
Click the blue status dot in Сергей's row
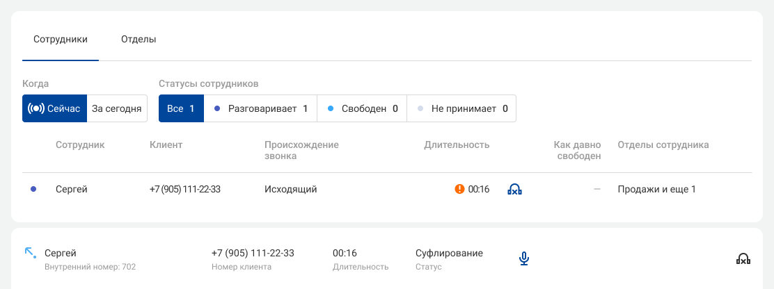click(x=33, y=189)
